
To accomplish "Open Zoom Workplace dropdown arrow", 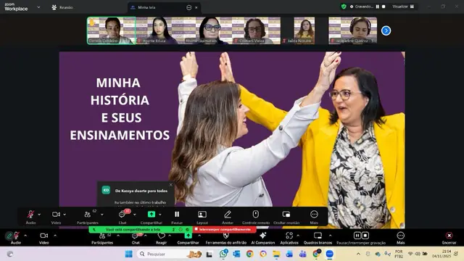I will click(x=38, y=7).
